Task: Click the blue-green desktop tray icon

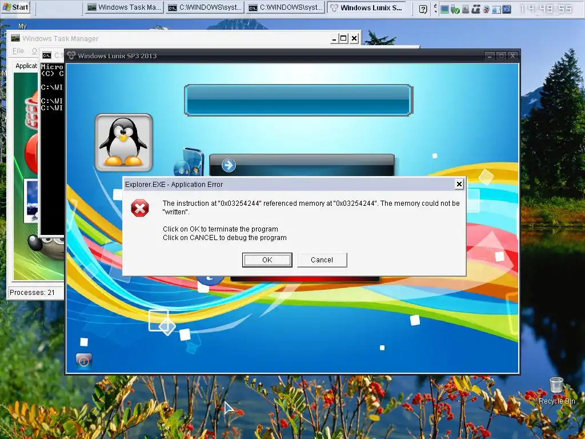Action: click(x=444, y=9)
